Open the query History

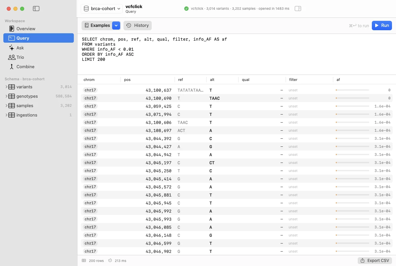pos(138,26)
